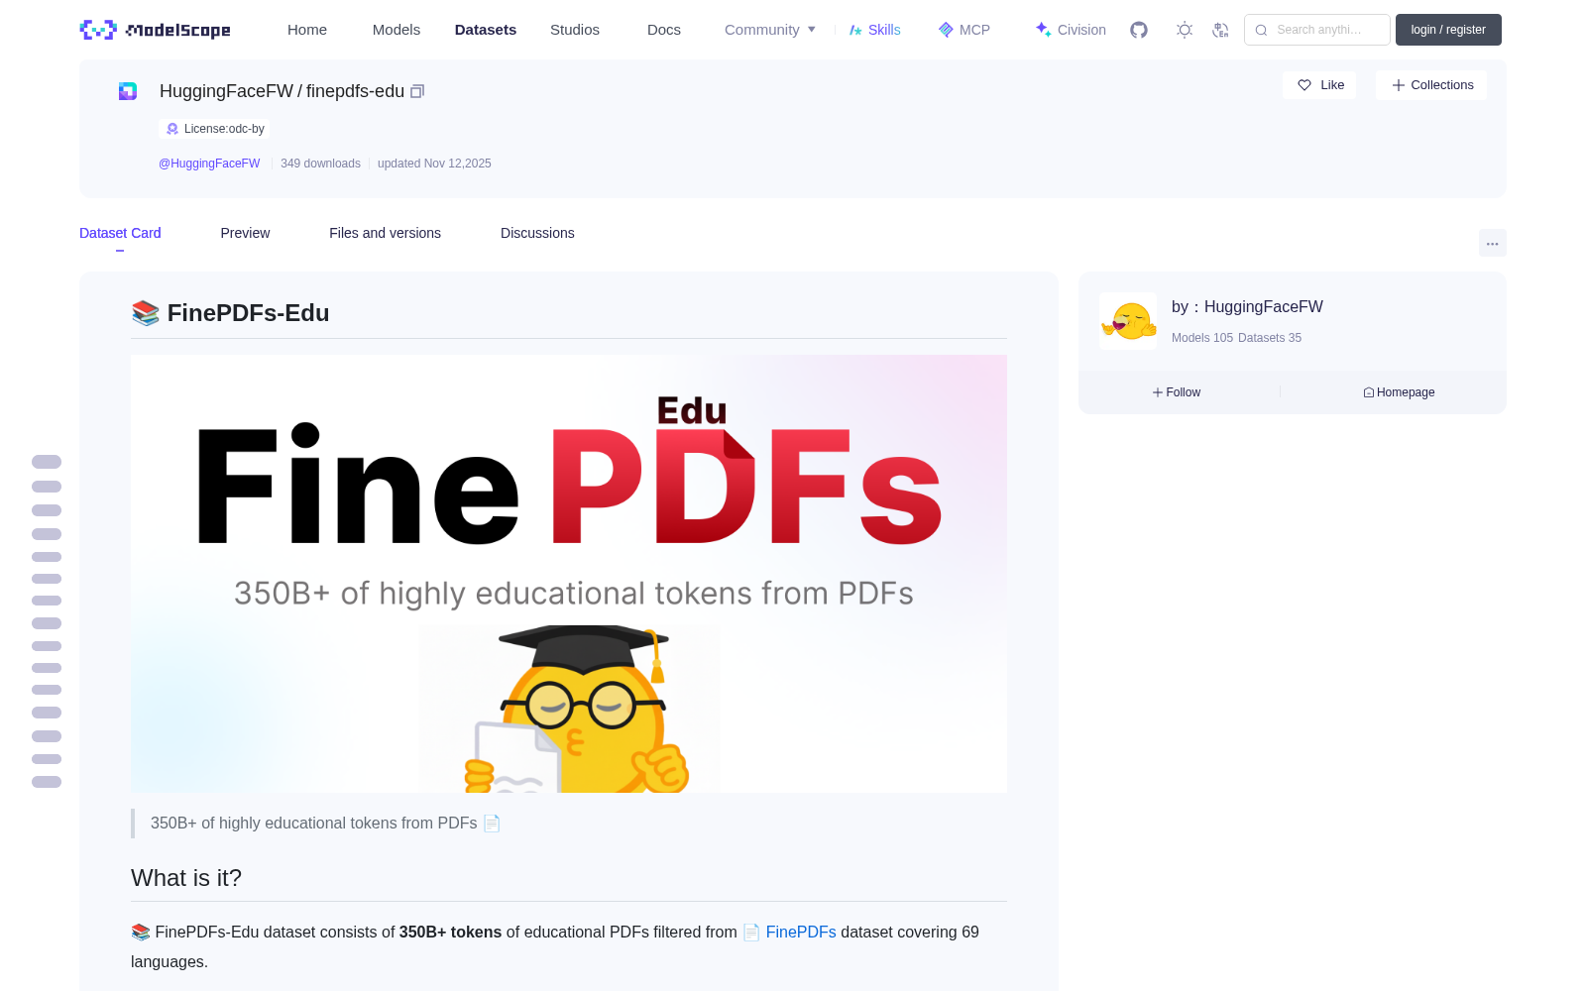This screenshot has height=991, width=1586.
Task: Expand the Community dropdown menu
Action: [x=770, y=30]
